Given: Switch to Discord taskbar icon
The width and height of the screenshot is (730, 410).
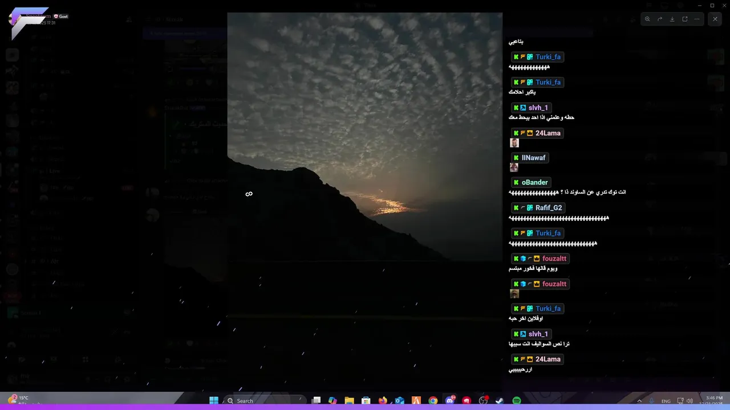Looking at the screenshot, I should pyautogui.click(x=450, y=401).
